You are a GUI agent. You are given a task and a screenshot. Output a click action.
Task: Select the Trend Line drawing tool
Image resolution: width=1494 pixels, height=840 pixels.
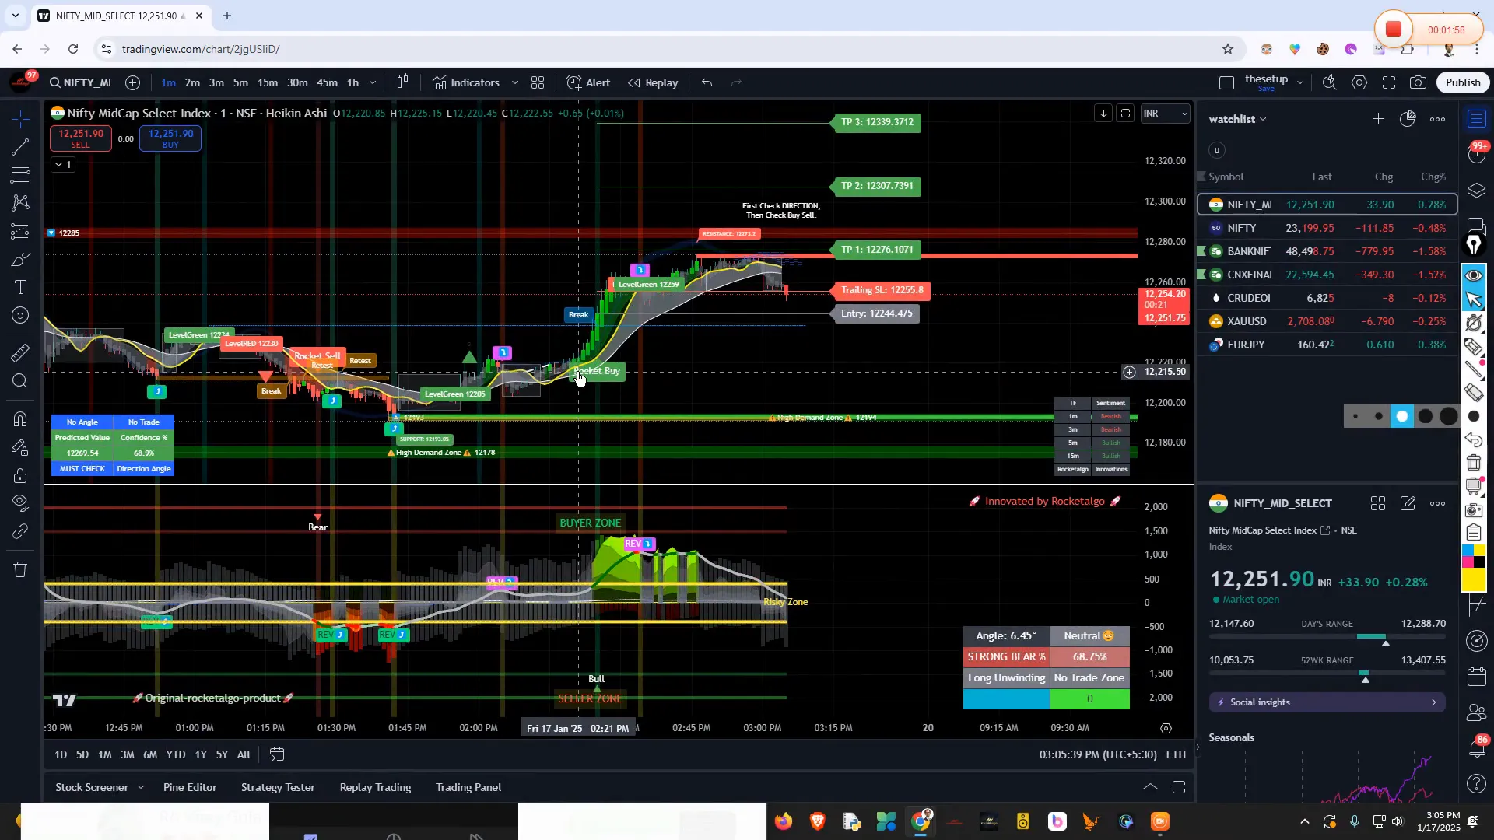(19, 147)
